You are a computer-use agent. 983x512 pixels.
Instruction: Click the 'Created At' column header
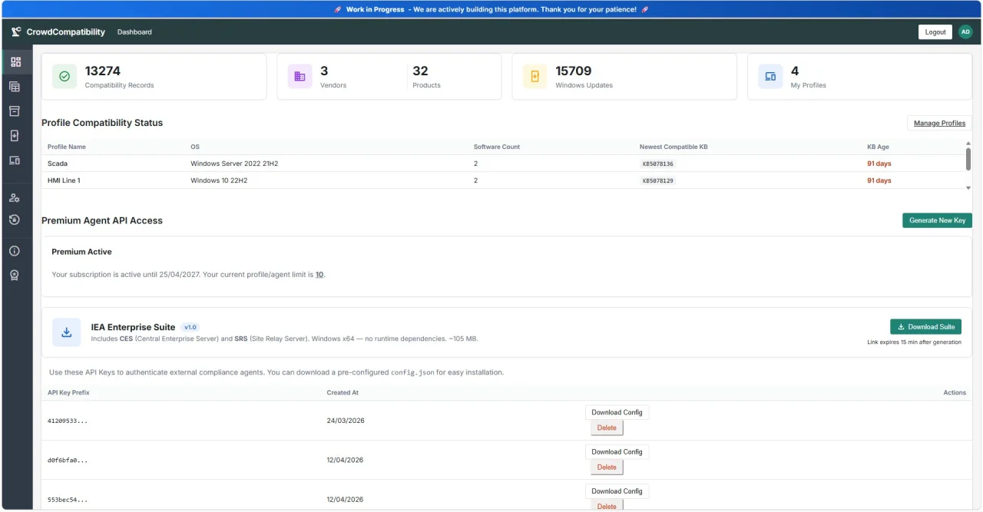coord(343,392)
